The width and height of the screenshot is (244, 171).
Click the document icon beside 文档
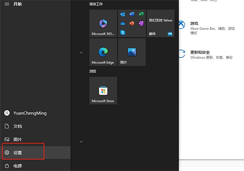7,126
